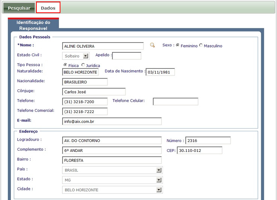
Task: Select the Feminino radio button
Action: (178, 45)
